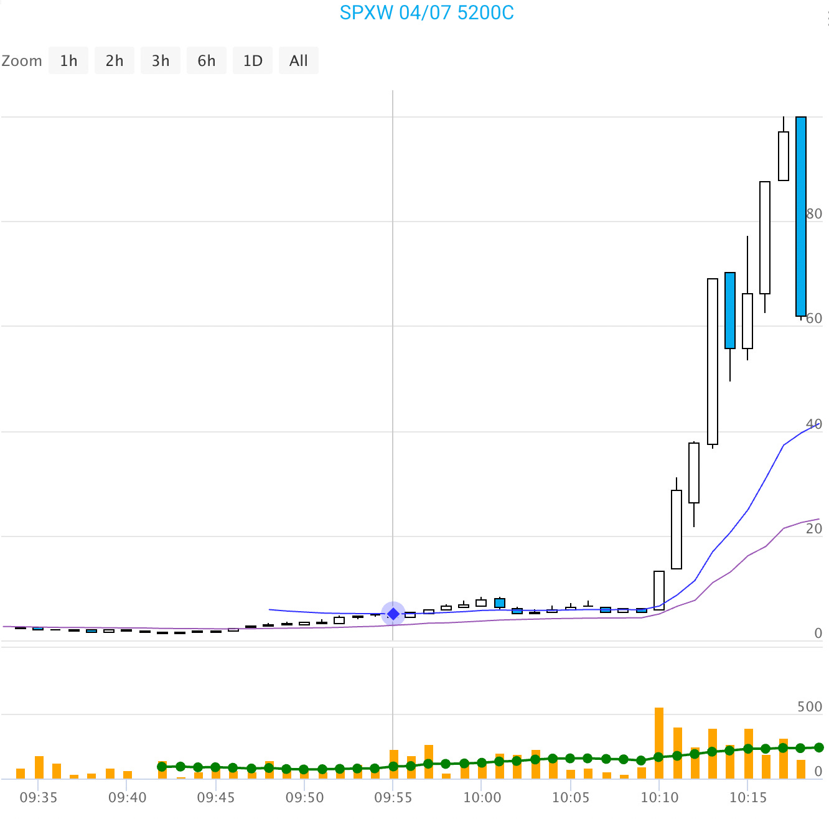Viewport: 829px width, 819px height.
Task: Click the 80 price axis label
Action: (x=814, y=213)
